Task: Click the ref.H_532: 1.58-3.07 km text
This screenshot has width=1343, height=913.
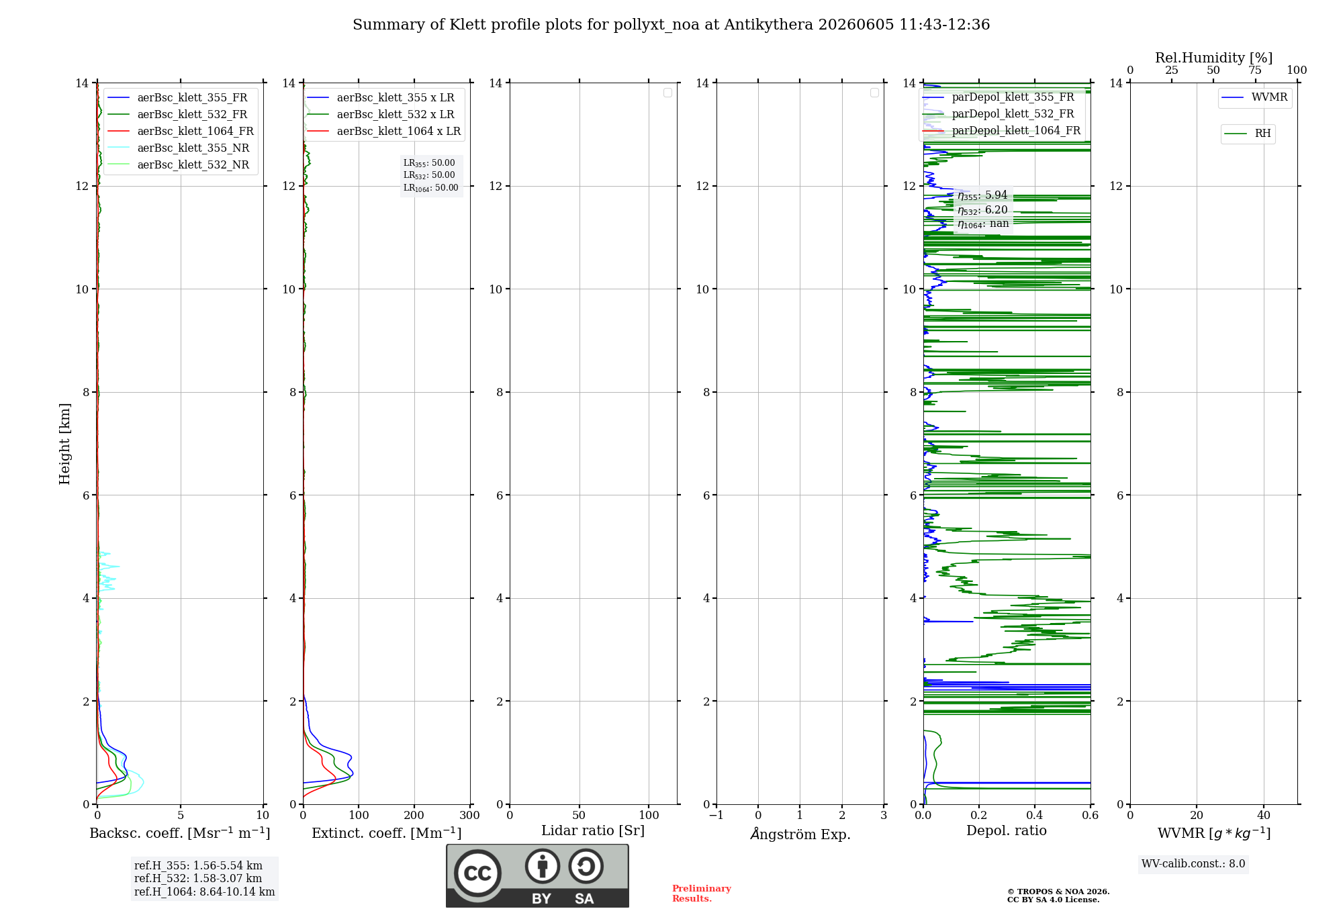Action: pyautogui.click(x=198, y=879)
